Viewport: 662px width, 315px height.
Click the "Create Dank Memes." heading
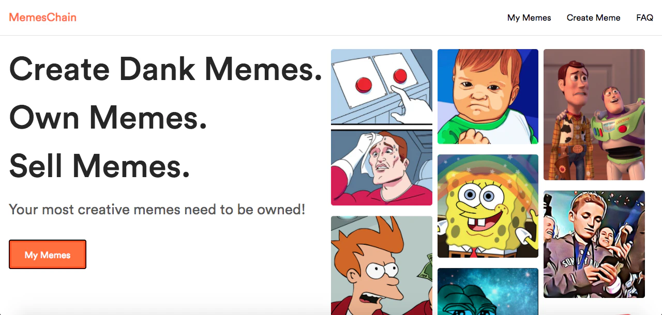pyautogui.click(x=166, y=69)
